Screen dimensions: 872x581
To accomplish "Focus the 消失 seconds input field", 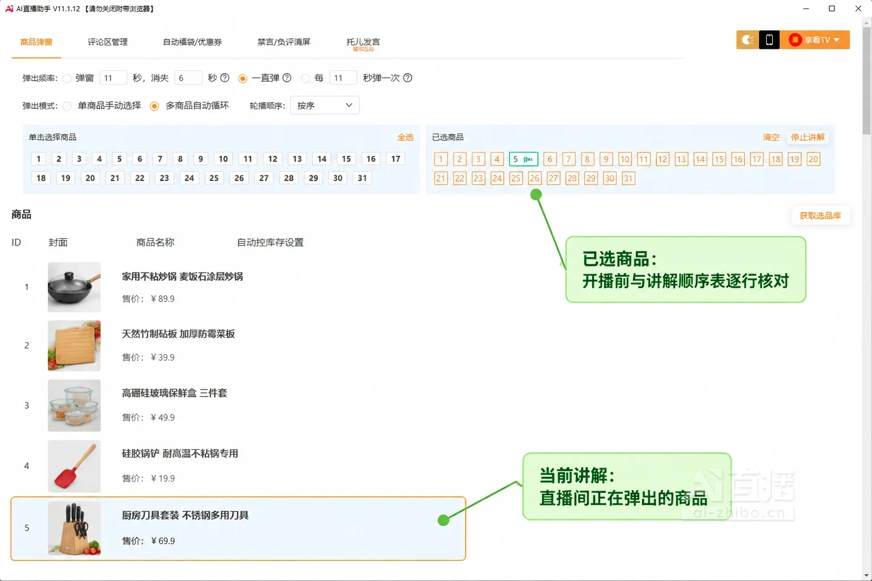I will (x=188, y=78).
